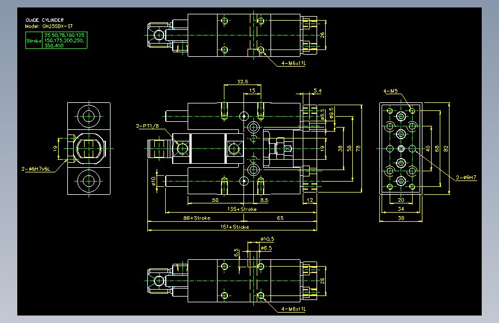Select the 68 vertical dimension in the right view
The height and width of the screenshot is (323, 499).
[x=437, y=148]
